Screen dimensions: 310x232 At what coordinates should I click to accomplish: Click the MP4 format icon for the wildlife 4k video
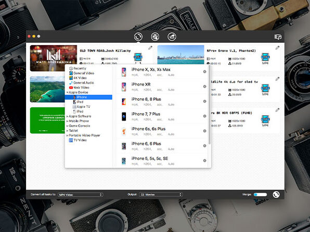265,88
